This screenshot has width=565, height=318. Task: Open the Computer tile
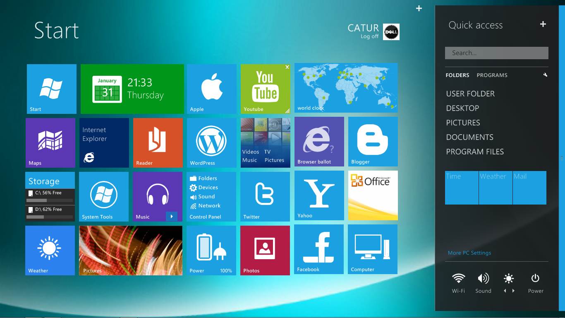click(x=373, y=249)
